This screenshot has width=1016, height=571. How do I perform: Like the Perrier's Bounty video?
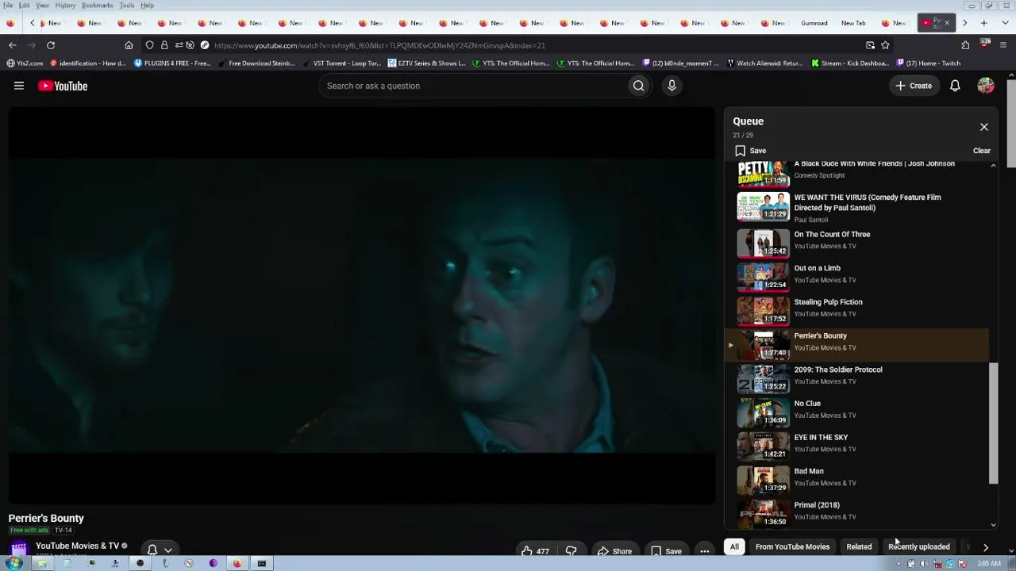pyautogui.click(x=535, y=551)
